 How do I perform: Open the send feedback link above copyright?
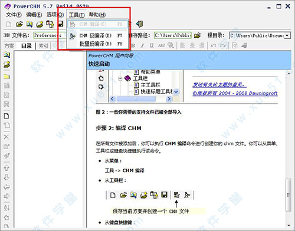point(219,85)
